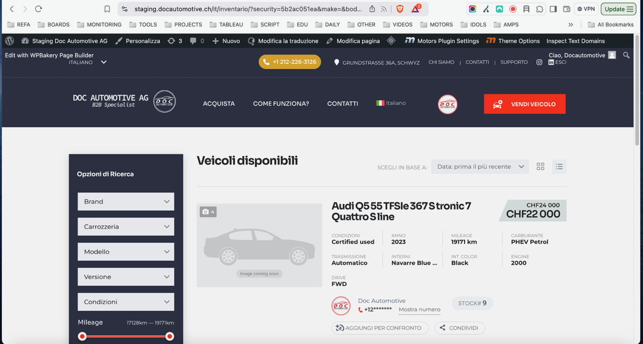The height and width of the screenshot is (344, 643).
Task: Open search magnifier in admin bar
Action: point(626,55)
